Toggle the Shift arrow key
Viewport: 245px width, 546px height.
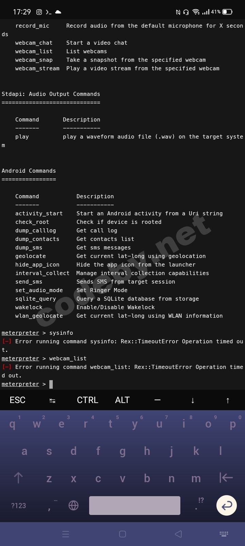coord(18,478)
